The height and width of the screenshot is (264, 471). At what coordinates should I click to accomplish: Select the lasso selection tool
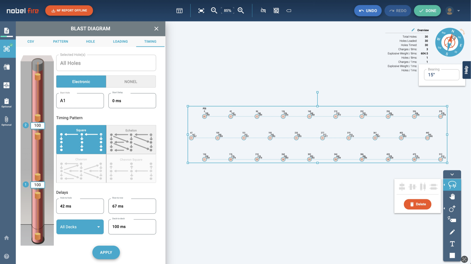click(452, 185)
